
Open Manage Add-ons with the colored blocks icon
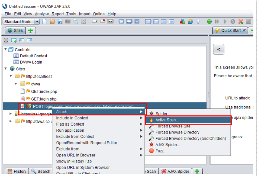tap(182, 21)
